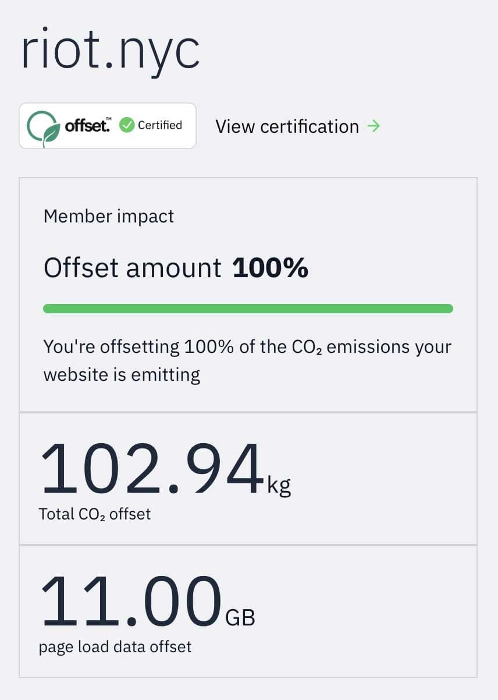Screen dimensions: 498x700
Task: Click the page load data offset label
Action: (x=115, y=646)
